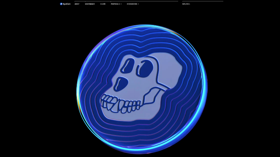This screenshot has height=157, width=280.
Task: Open the Proposals external link
Action: pyautogui.click(x=116, y=4)
